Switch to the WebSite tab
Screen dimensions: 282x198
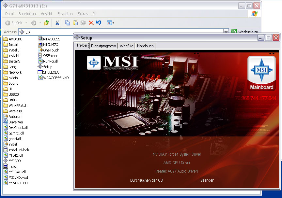(x=126, y=46)
